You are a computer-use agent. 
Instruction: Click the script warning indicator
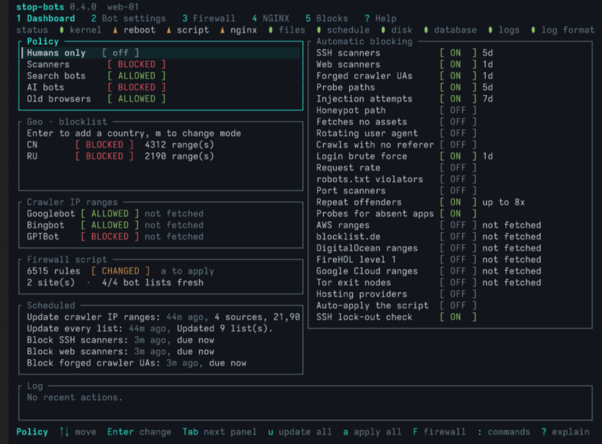(187, 30)
